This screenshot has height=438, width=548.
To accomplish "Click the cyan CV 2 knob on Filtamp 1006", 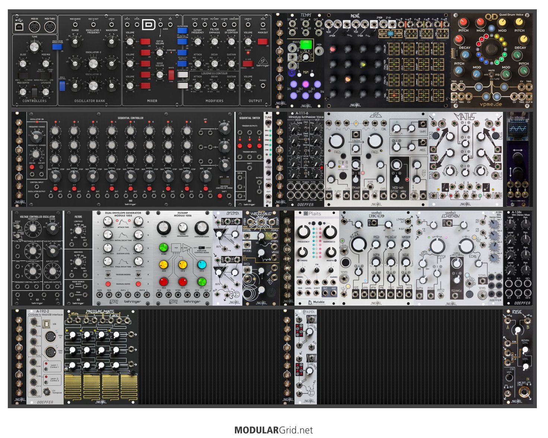I will coord(201,264).
